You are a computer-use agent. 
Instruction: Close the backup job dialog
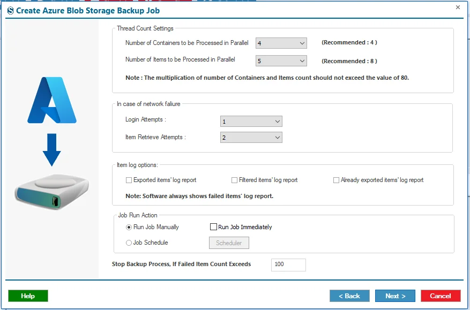pos(458,7)
